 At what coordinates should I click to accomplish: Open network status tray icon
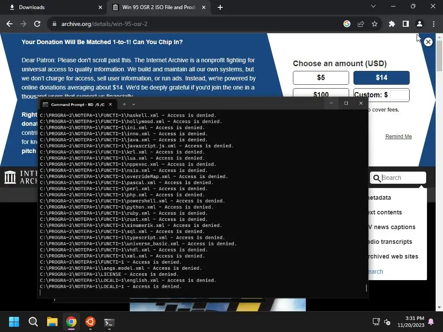coord(376,322)
